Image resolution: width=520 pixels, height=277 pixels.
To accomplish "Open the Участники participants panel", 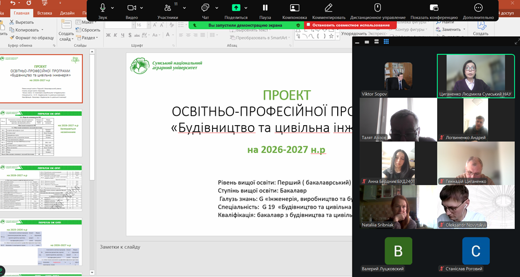I will pos(167,8).
